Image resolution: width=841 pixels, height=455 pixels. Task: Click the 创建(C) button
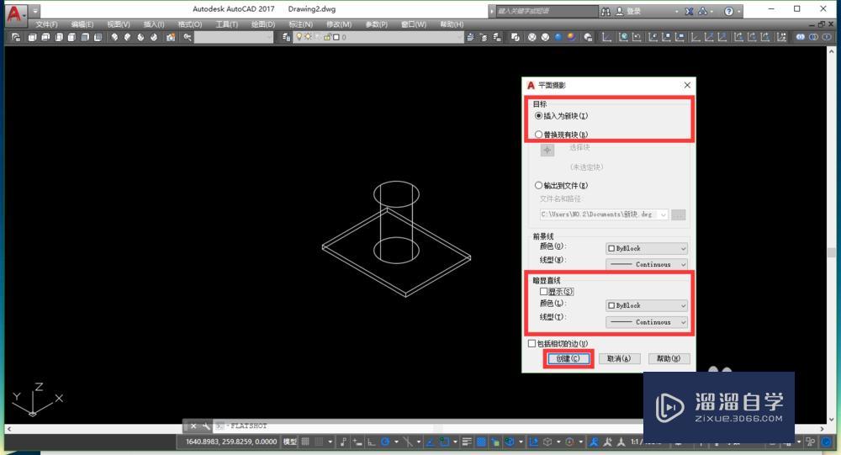[568, 358]
